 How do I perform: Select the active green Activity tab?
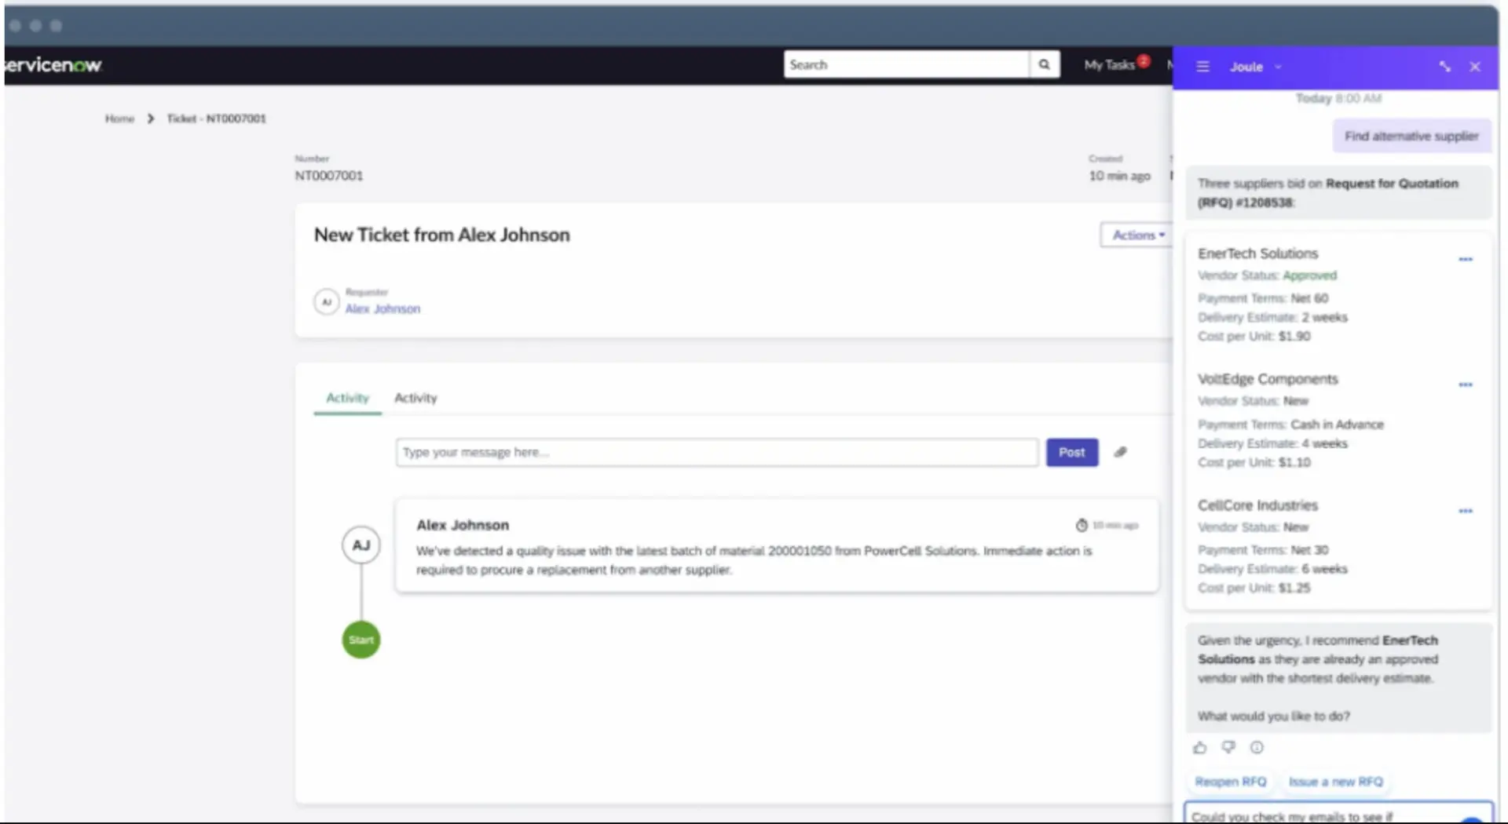point(347,398)
